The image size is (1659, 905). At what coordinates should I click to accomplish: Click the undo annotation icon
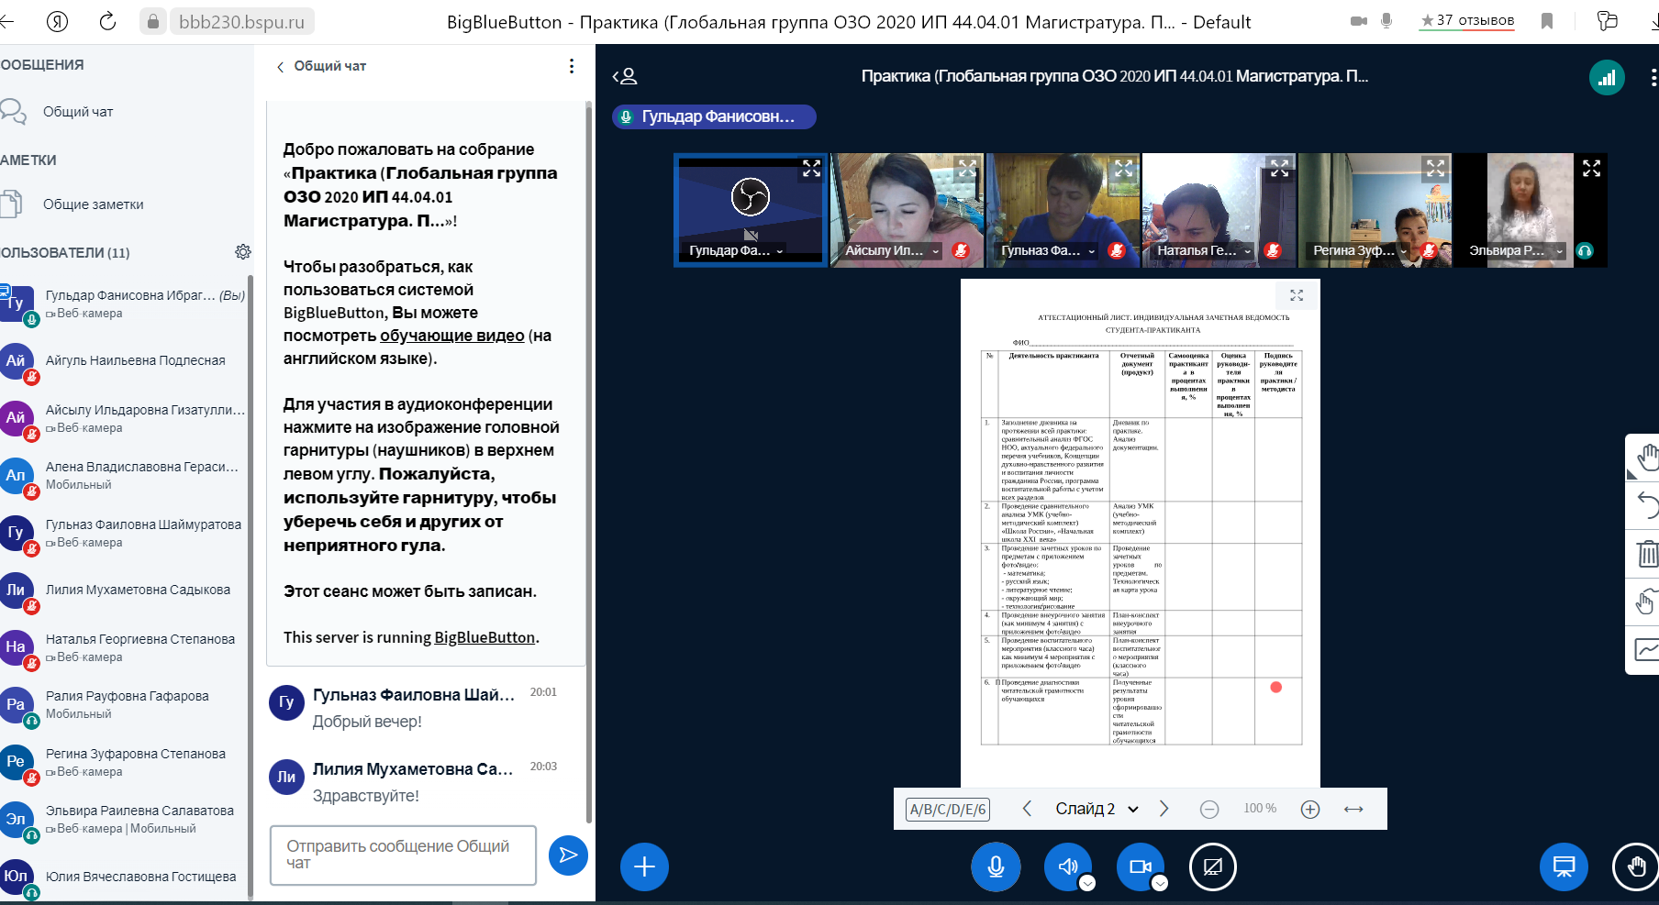(1647, 505)
